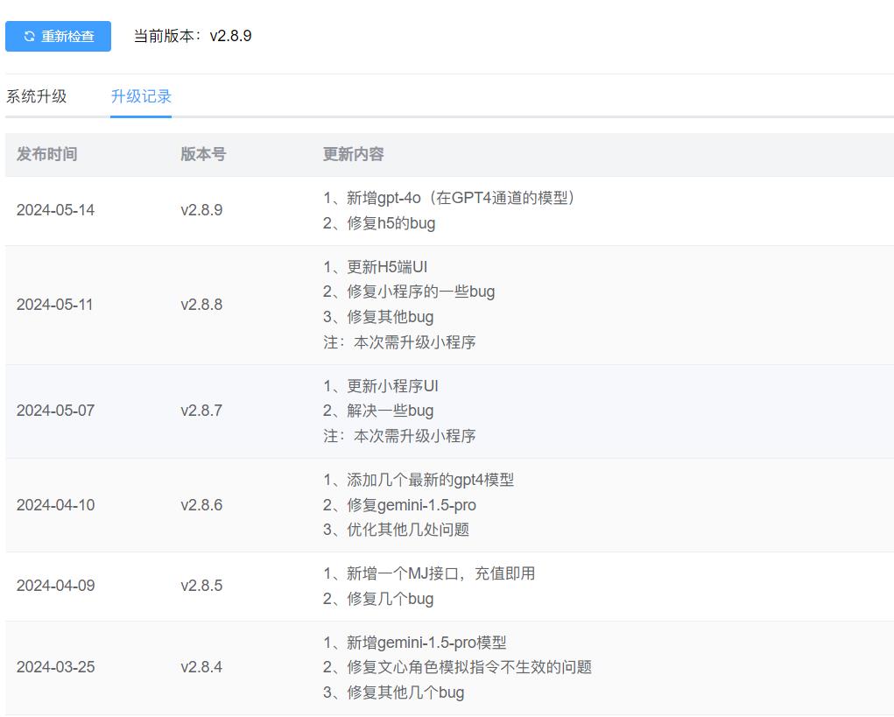
Task: Click the line 修复文心角色模拟指令不生效的问题
Action: point(457,667)
